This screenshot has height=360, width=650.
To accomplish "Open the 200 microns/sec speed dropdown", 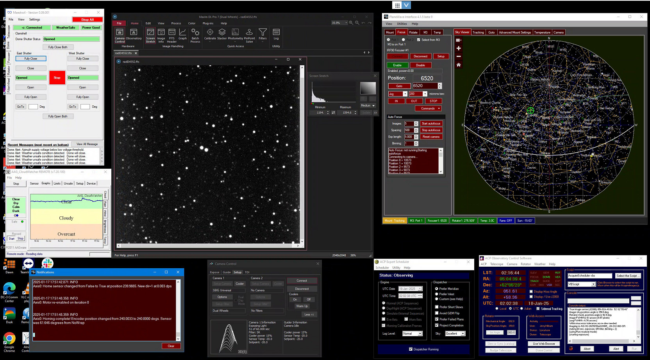I will (x=425, y=94).
